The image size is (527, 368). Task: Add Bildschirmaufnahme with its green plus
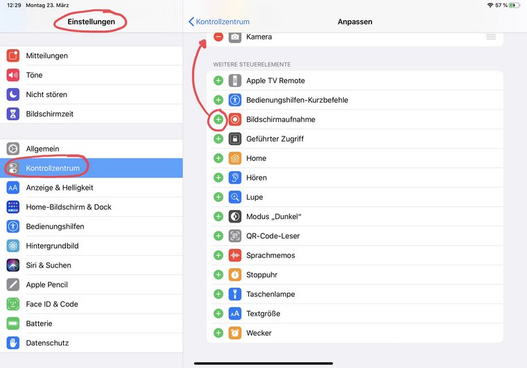(x=218, y=119)
